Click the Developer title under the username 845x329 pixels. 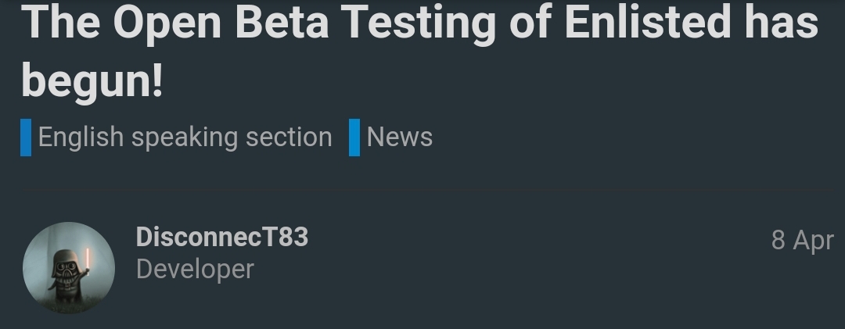coord(195,269)
